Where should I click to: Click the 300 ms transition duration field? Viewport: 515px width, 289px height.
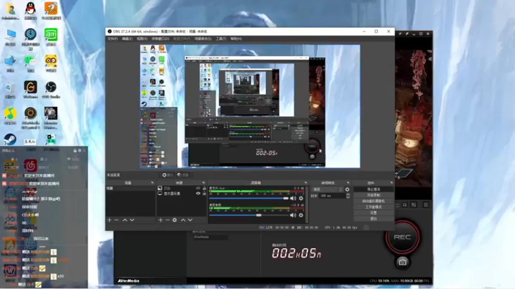(332, 196)
